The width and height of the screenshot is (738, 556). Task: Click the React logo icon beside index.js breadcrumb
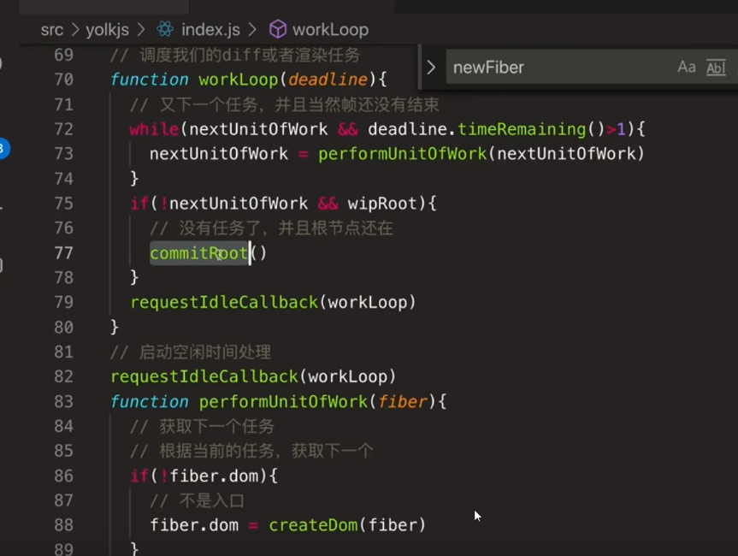pyautogui.click(x=162, y=29)
